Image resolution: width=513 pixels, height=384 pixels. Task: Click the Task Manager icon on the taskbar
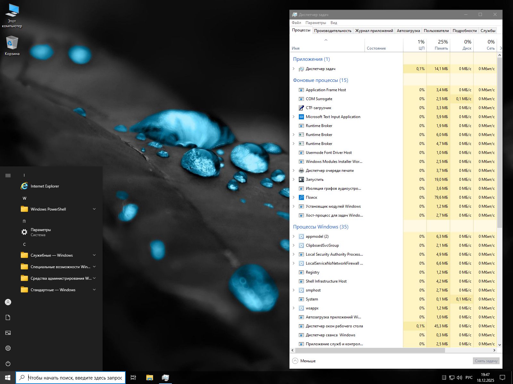(x=165, y=377)
